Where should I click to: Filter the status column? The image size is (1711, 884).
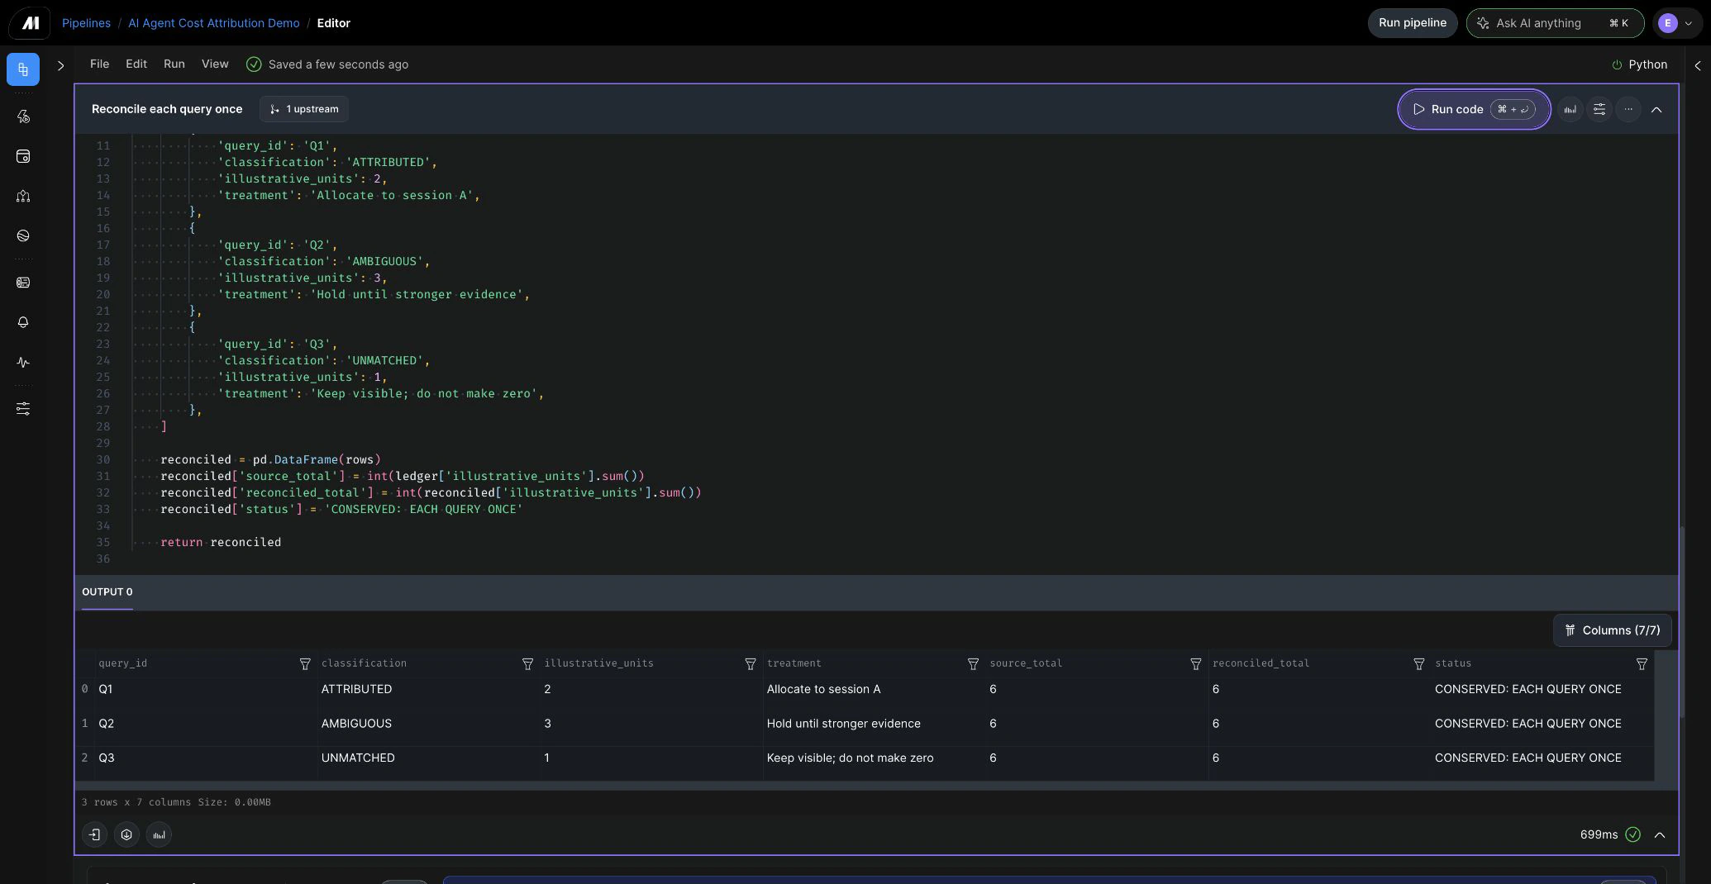coord(1642,664)
